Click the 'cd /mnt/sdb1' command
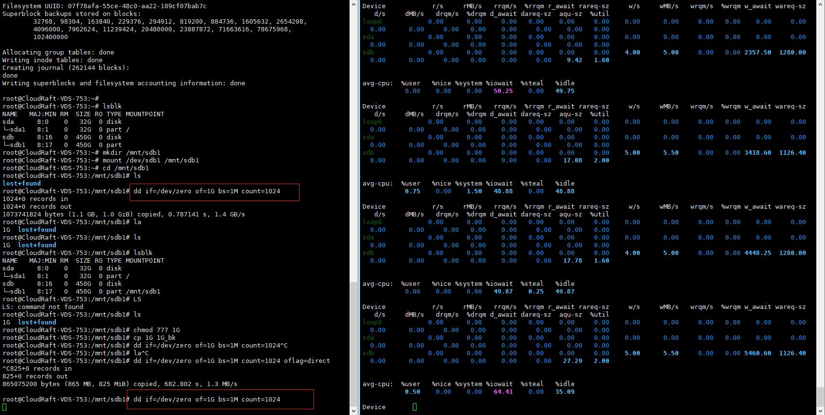Image resolution: width=825 pixels, height=415 pixels. [126, 168]
